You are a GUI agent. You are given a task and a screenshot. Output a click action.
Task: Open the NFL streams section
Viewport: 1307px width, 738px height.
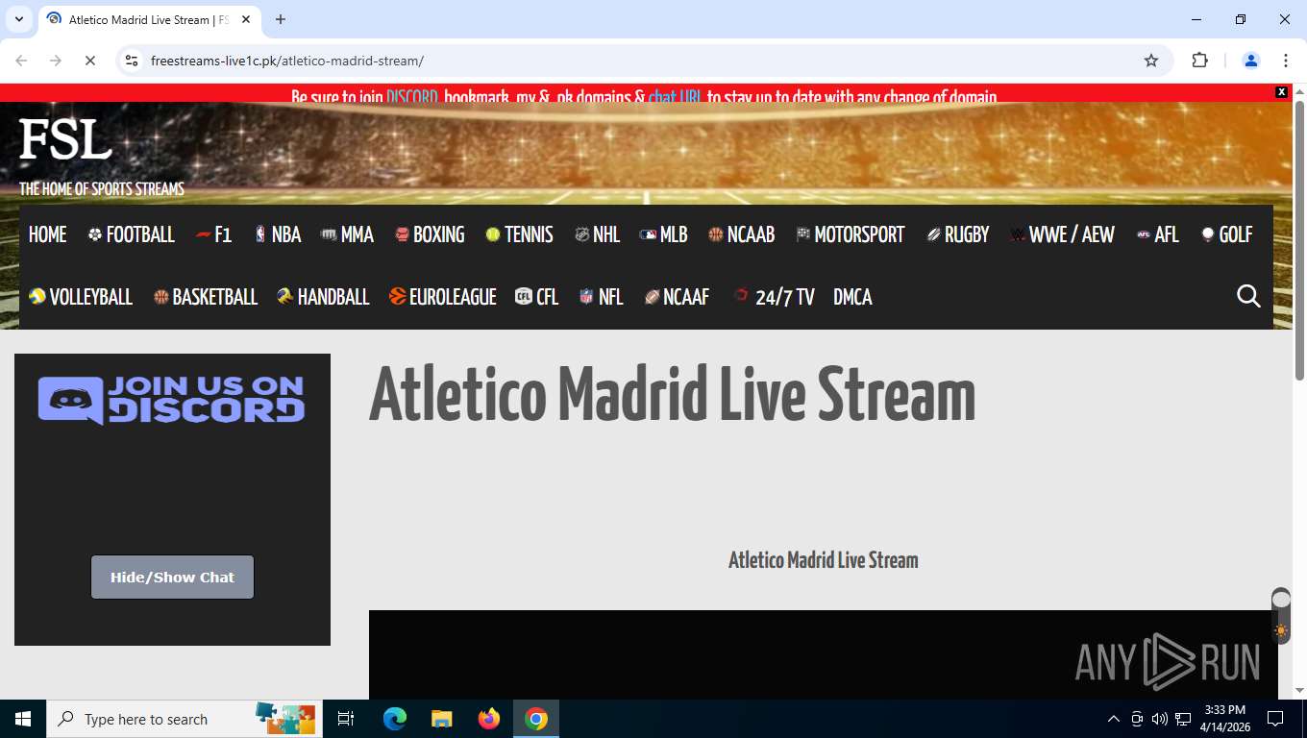point(601,297)
